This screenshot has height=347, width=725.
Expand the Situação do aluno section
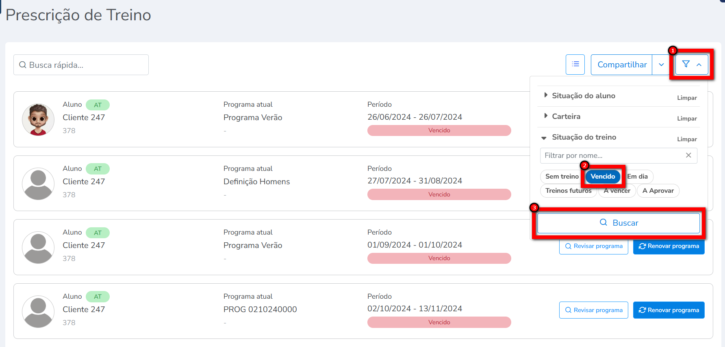(x=583, y=96)
